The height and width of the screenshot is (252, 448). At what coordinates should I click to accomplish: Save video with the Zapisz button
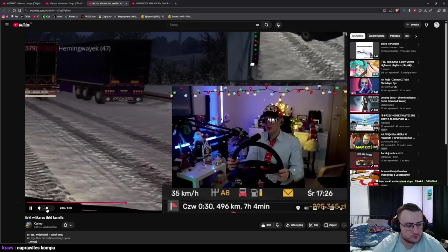point(330,225)
